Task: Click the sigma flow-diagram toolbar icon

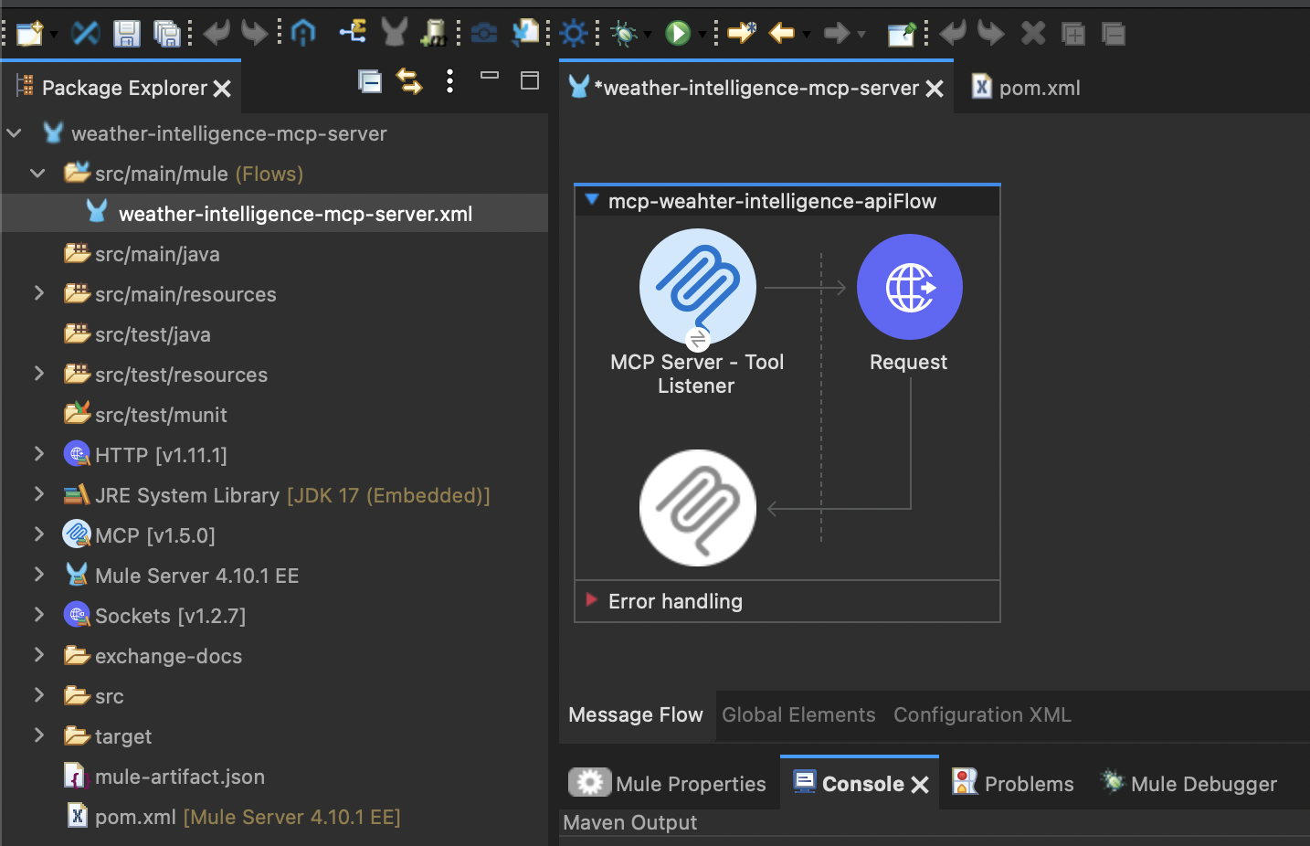Action: pos(353,33)
